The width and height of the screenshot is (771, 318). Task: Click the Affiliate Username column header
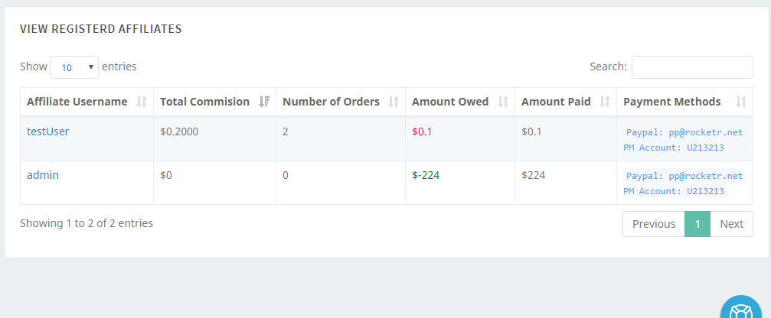coord(77,102)
